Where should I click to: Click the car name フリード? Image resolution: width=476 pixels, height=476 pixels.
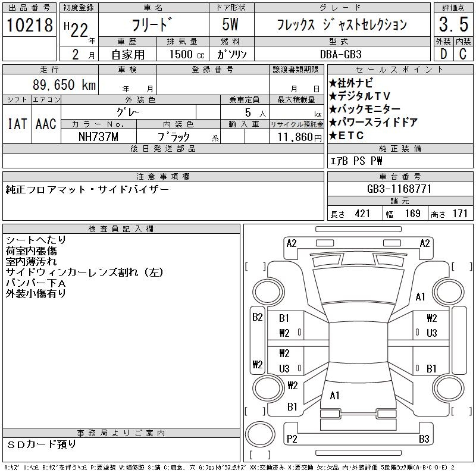coord(152,25)
